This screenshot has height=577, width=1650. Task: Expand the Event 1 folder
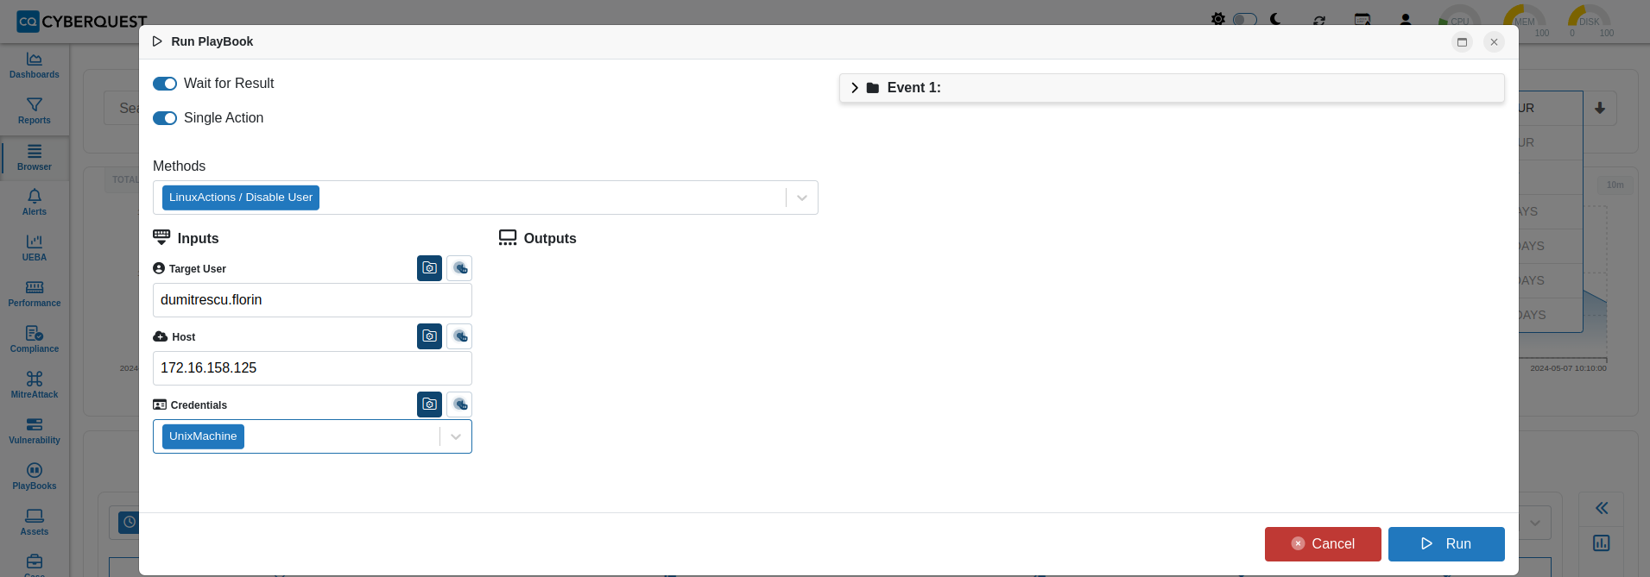[x=855, y=88]
